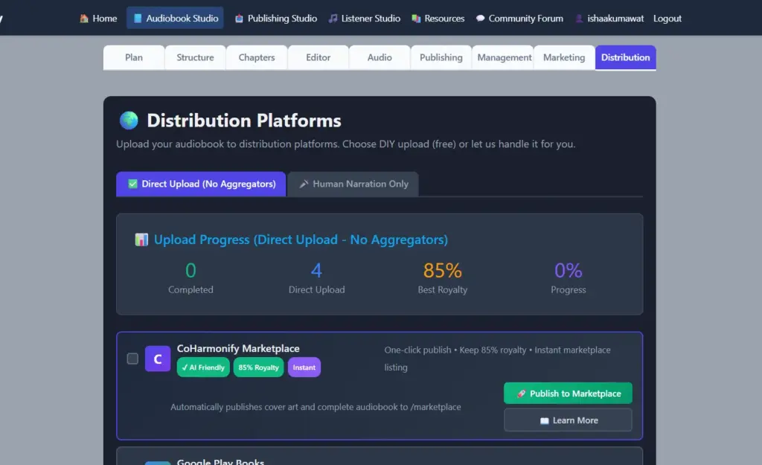
Task: Open Resources via its books icon
Action: [x=415, y=18]
